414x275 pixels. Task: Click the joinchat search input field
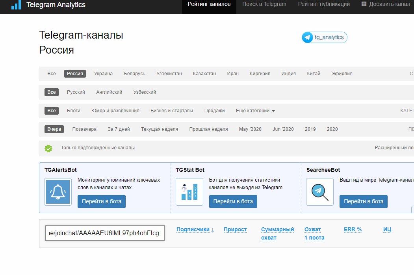tap(105, 233)
